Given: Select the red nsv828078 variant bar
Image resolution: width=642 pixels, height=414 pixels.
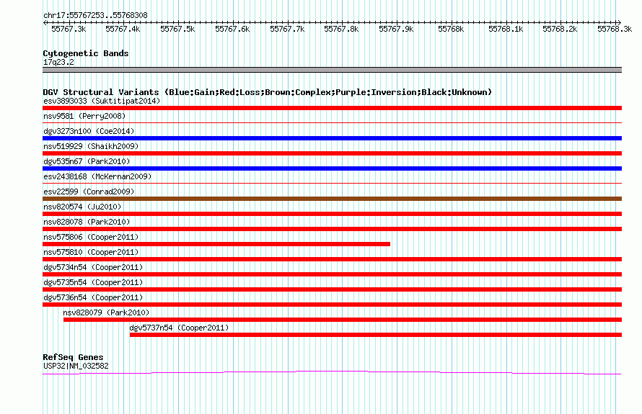Looking at the screenshot, I should coord(332,229).
